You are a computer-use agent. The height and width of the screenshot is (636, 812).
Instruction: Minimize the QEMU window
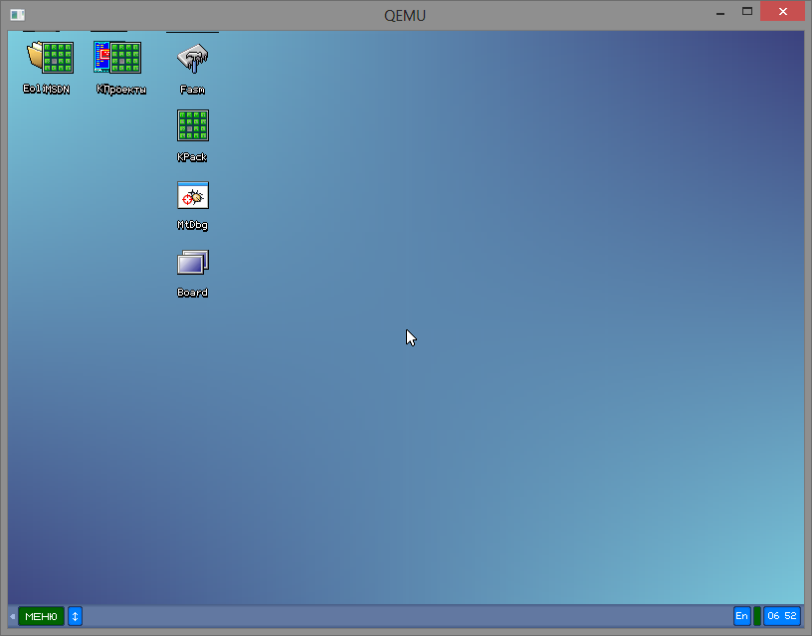(718, 13)
